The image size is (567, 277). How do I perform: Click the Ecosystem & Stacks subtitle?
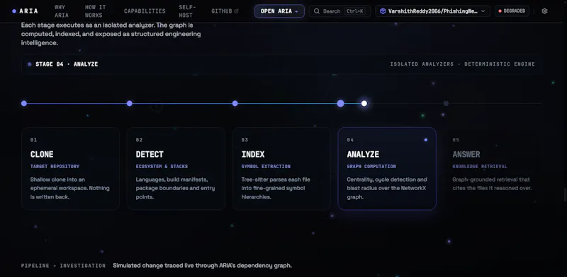[162, 167]
